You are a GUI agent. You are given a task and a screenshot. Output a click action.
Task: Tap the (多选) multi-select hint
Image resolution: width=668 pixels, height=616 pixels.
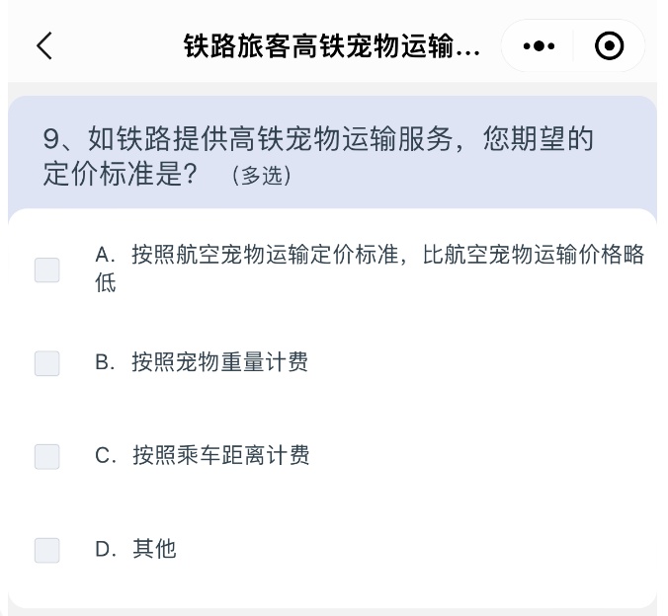point(262,176)
